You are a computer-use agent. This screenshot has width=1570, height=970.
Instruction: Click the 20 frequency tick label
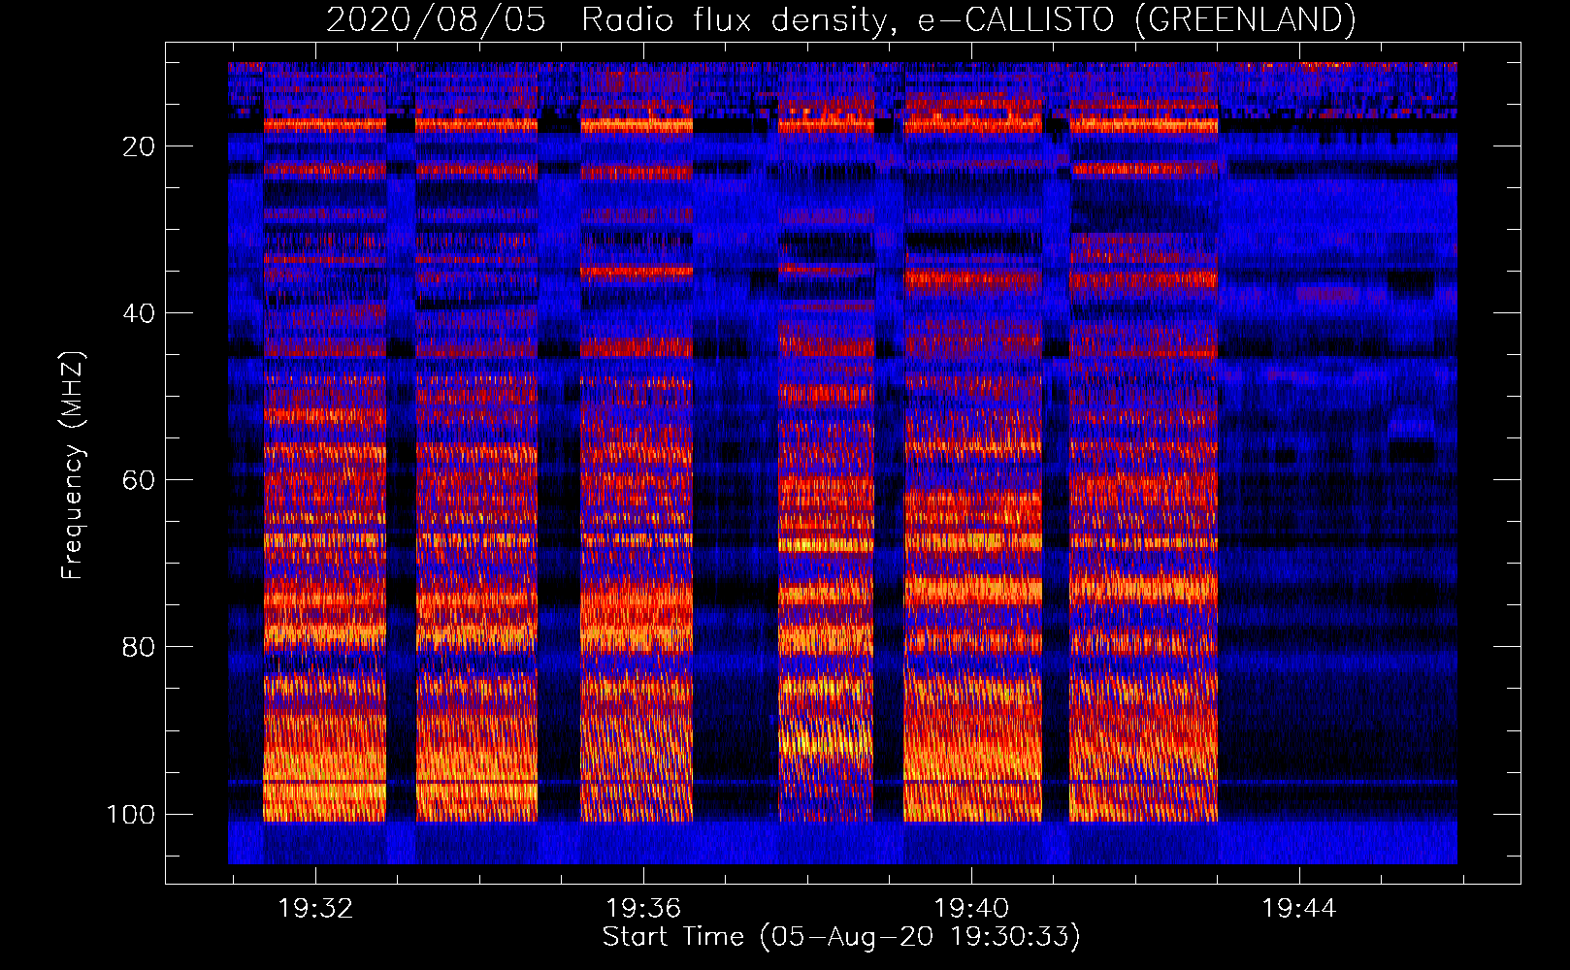click(139, 146)
